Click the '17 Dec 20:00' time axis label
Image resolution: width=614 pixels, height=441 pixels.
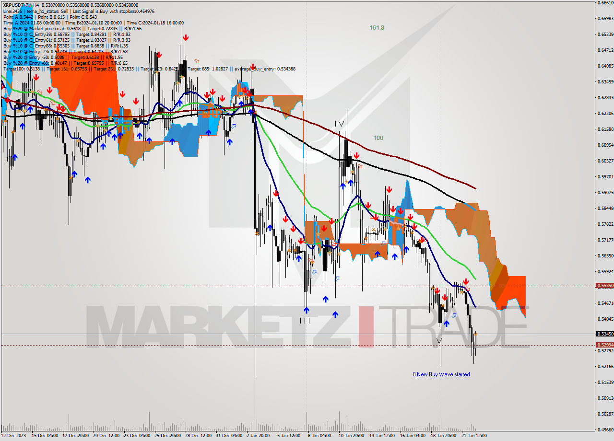click(x=75, y=436)
